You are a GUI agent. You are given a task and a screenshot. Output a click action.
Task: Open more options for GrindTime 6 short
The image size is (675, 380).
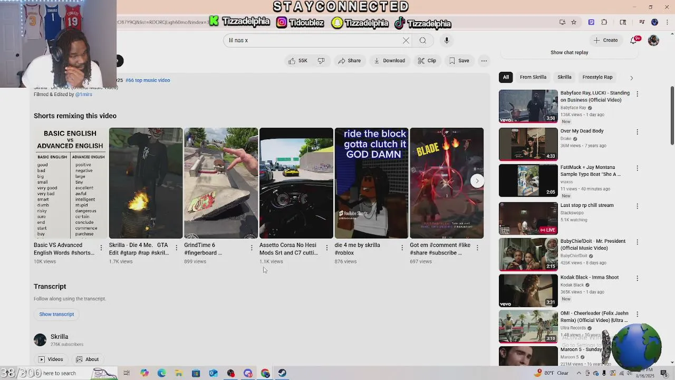pos(252,248)
